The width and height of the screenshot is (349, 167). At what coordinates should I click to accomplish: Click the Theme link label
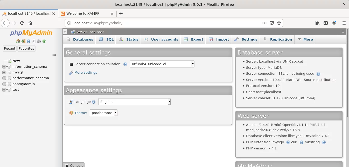coord(81,113)
